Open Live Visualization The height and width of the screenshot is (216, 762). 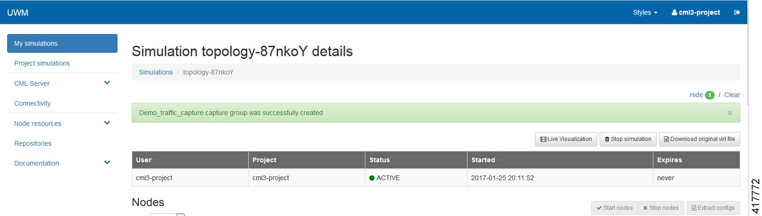pos(566,139)
